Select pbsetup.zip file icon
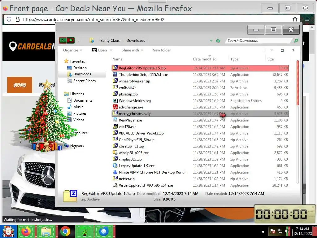 pos(115,94)
